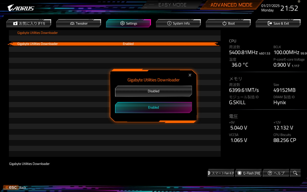The height and width of the screenshot is (192, 307).
Task: Close the Gigabyte Utilities Downloader popup
Action: (x=190, y=75)
